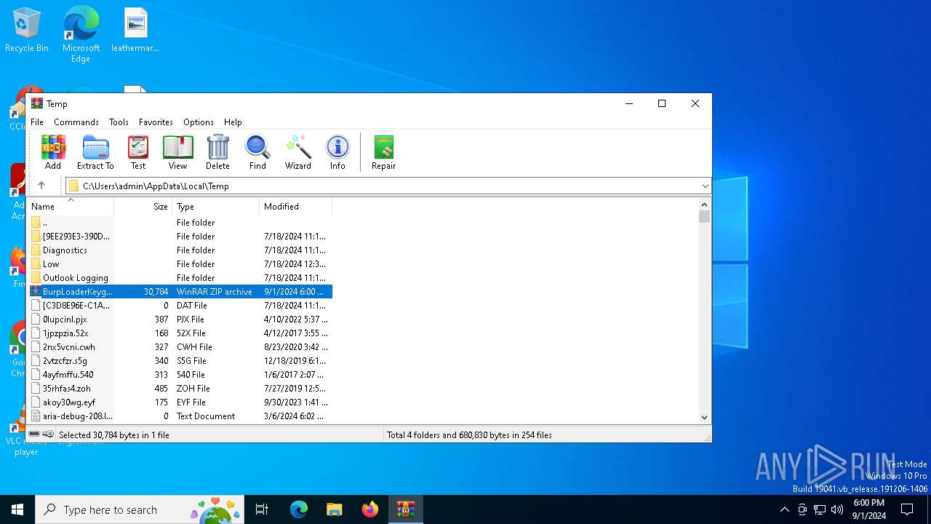The width and height of the screenshot is (931, 524).
Task: Select the Diagnostics folder
Action: click(180, 250)
